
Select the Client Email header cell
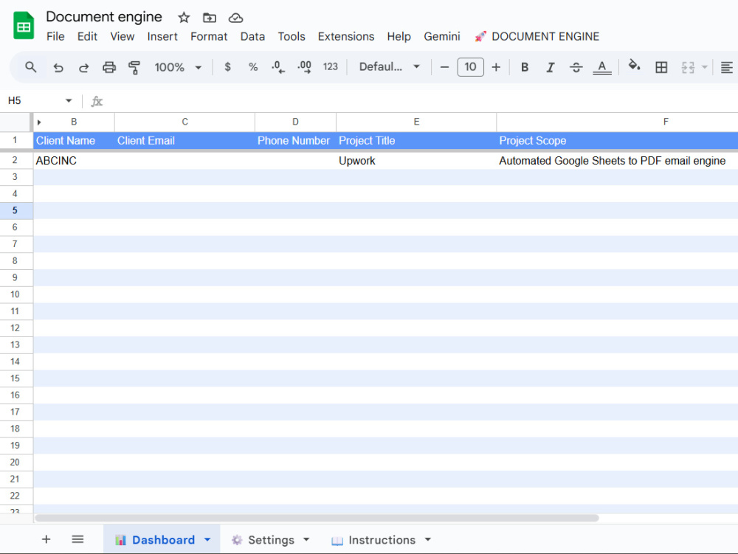(x=185, y=141)
